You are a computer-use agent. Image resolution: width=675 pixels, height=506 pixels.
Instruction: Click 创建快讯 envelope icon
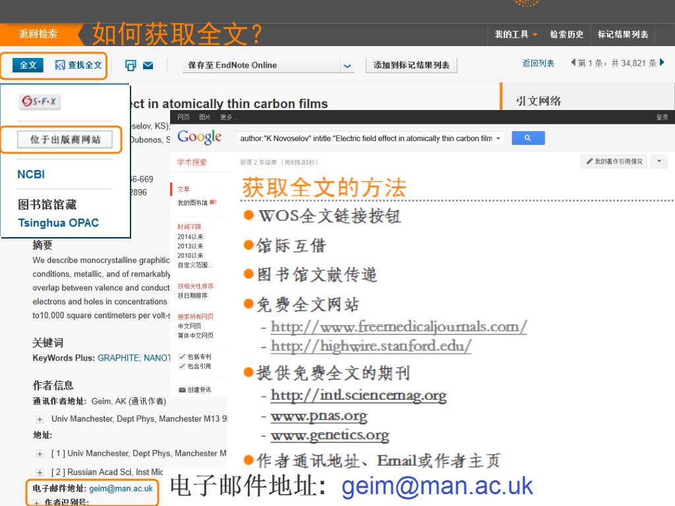(182, 390)
